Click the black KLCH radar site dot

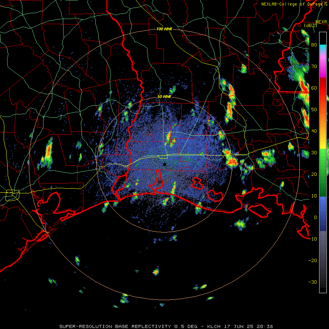[164, 164]
